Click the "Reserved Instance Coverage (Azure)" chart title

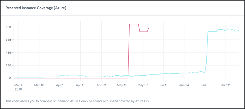pyautogui.click(x=36, y=8)
